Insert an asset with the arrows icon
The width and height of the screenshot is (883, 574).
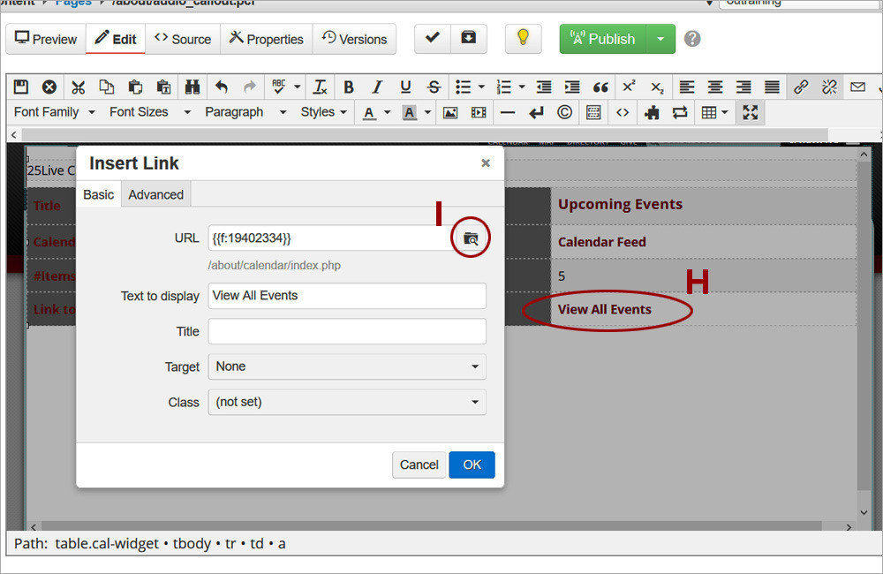click(680, 113)
